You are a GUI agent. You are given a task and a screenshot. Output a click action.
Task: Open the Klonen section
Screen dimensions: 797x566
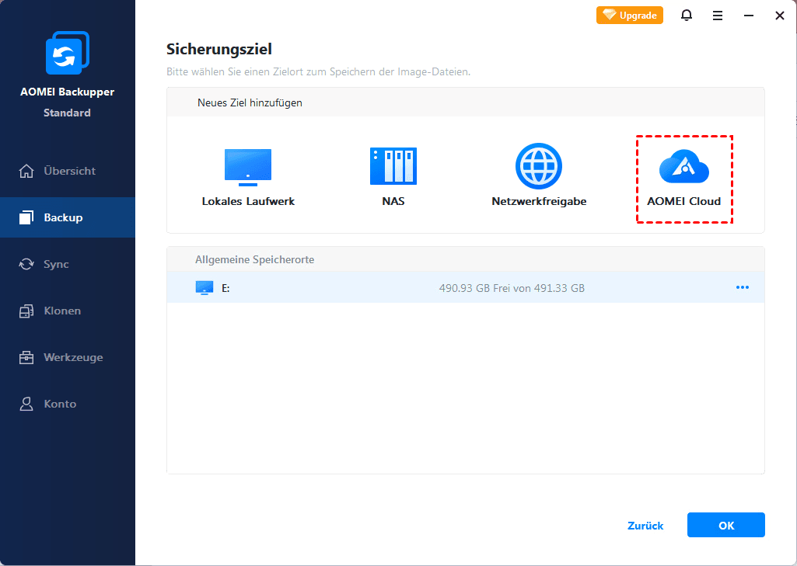68,311
